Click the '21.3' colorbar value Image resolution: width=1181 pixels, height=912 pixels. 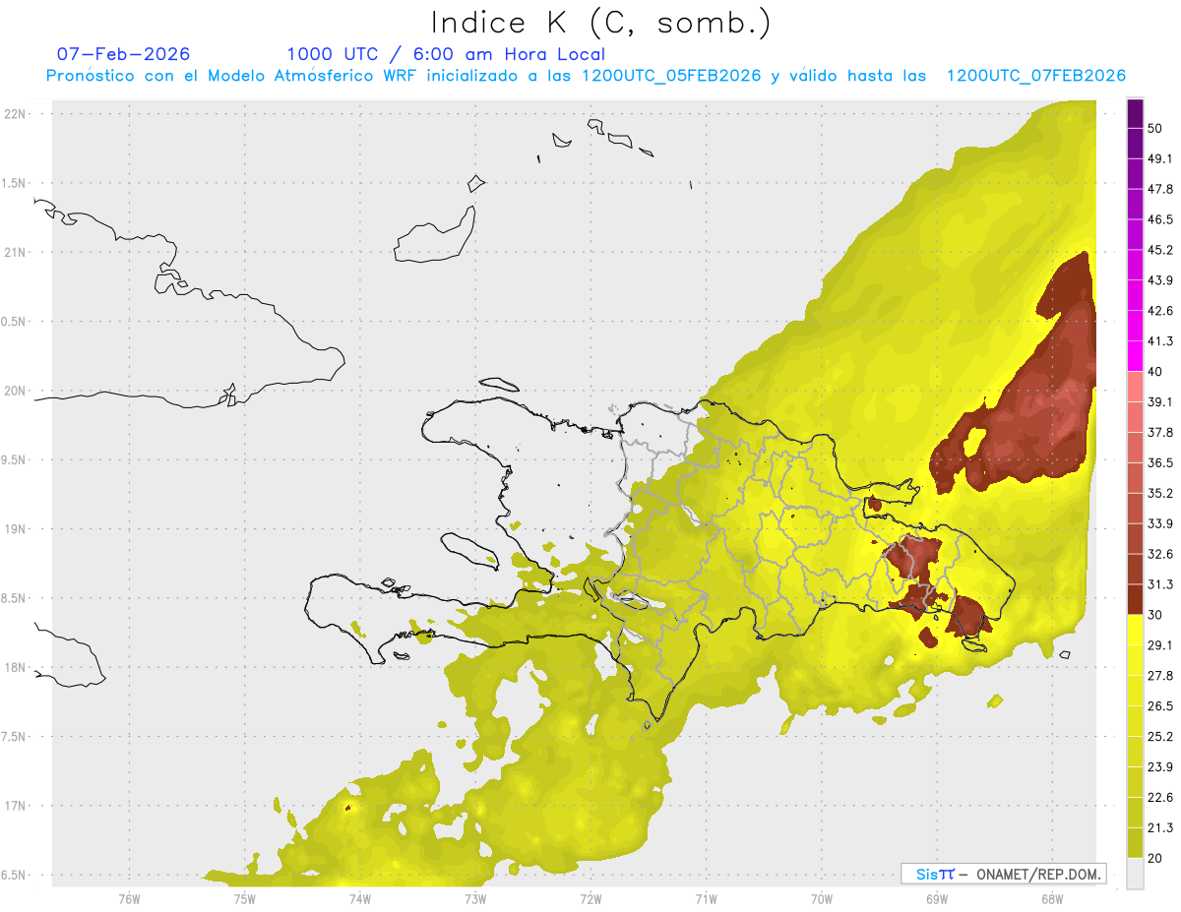click(x=1160, y=827)
